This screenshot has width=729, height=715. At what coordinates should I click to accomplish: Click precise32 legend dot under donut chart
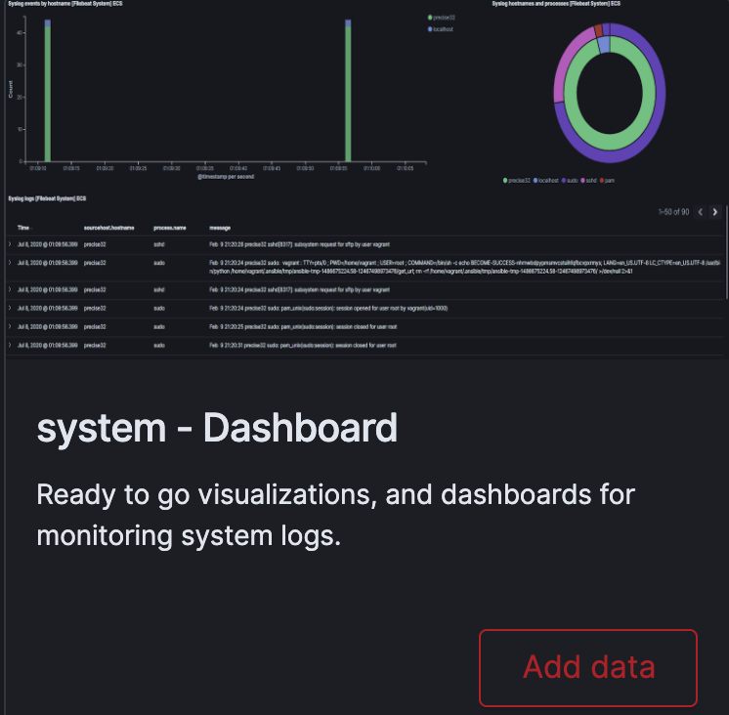click(x=504, y=181)
